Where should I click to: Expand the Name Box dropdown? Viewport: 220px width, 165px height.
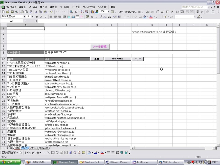(25, 21)
